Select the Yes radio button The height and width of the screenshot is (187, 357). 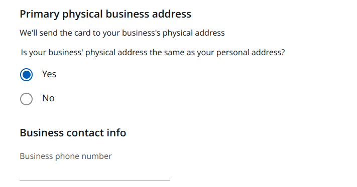(26, 75)
